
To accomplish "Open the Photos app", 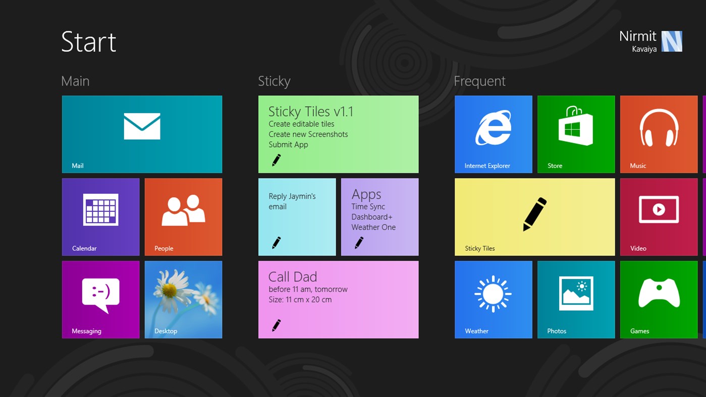I will [576, 299].
